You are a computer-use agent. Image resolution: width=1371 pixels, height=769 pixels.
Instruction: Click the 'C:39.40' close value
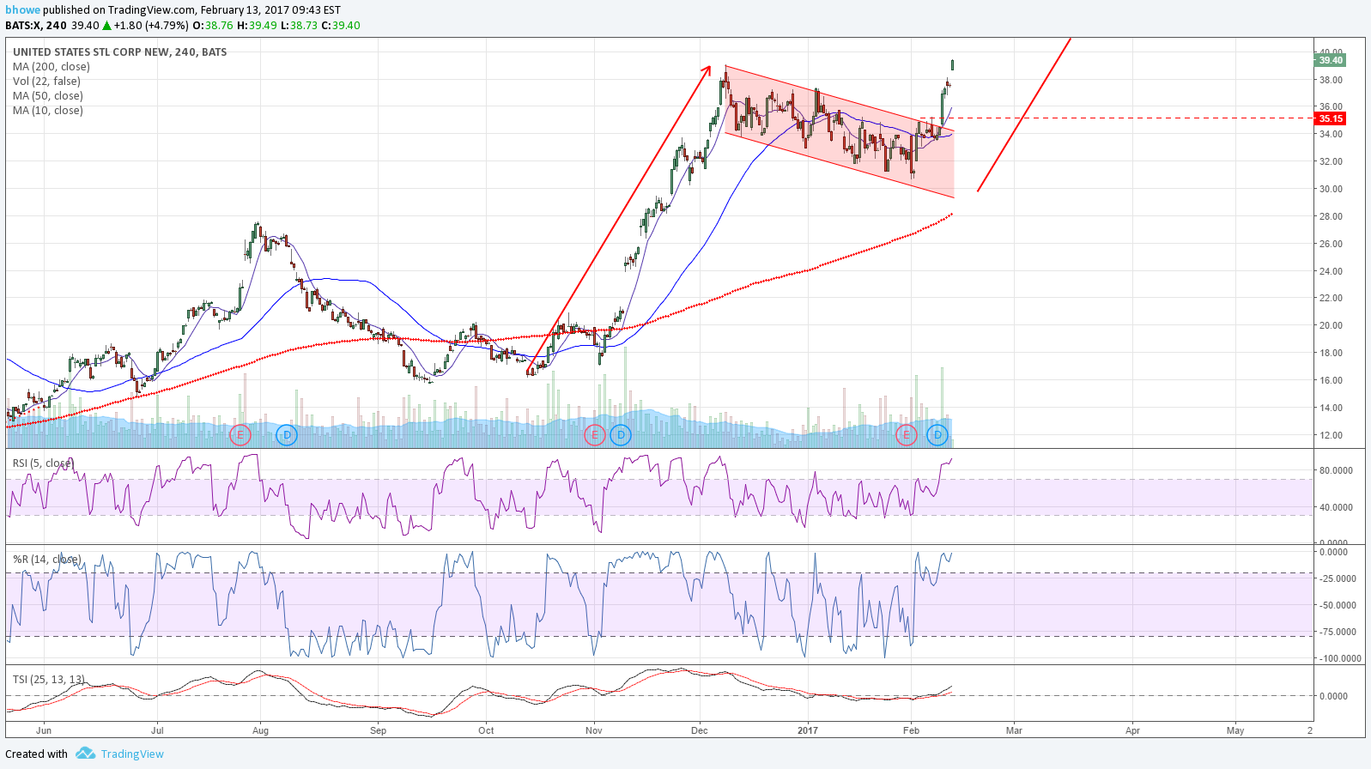[x=341, y=26]
